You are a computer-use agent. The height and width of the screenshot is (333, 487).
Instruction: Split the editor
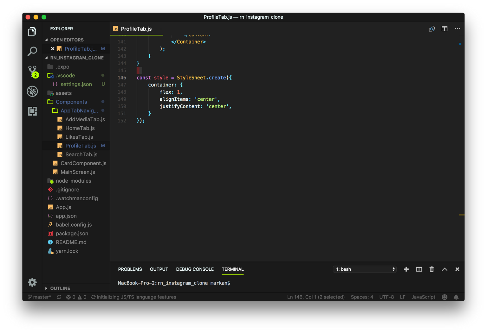[x=444, y=28]
